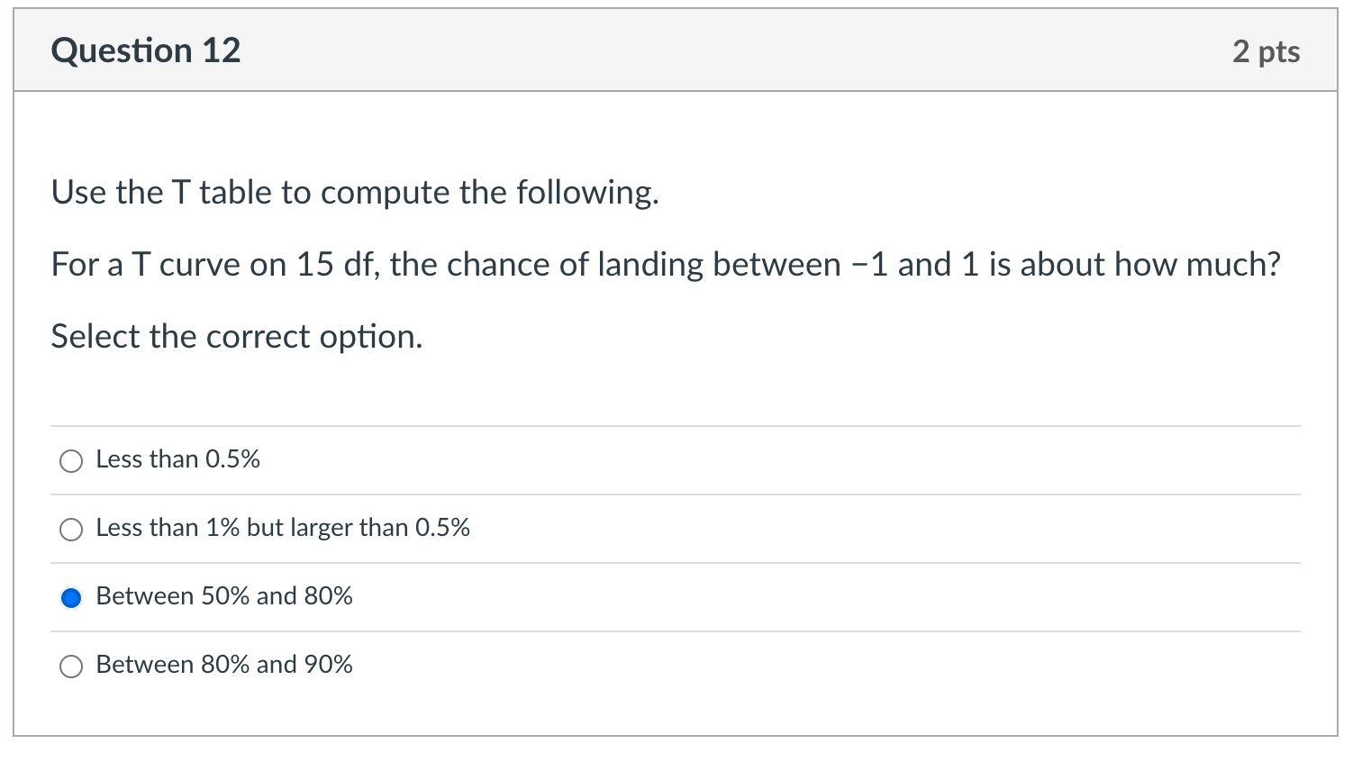Select 'Between 80% and 90%' option
Image resolution: width=1353 pixels, height=762 pixels.
[x=71, y=666]
